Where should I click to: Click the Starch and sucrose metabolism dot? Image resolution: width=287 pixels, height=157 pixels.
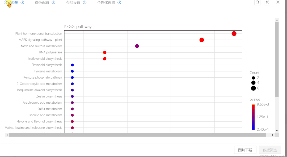[x=137, y=46]
